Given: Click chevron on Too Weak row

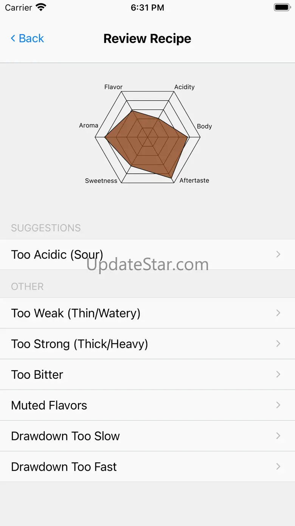Looking at the screenshot, I should (x=278, y=313).
